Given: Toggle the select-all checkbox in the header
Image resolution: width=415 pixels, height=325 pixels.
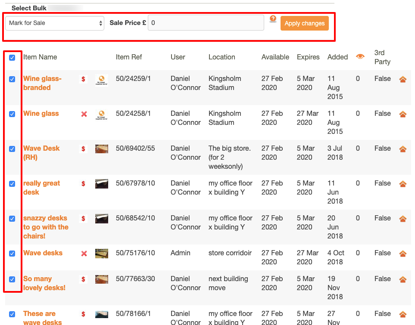Looking at the screenshot, I should 12,57.
